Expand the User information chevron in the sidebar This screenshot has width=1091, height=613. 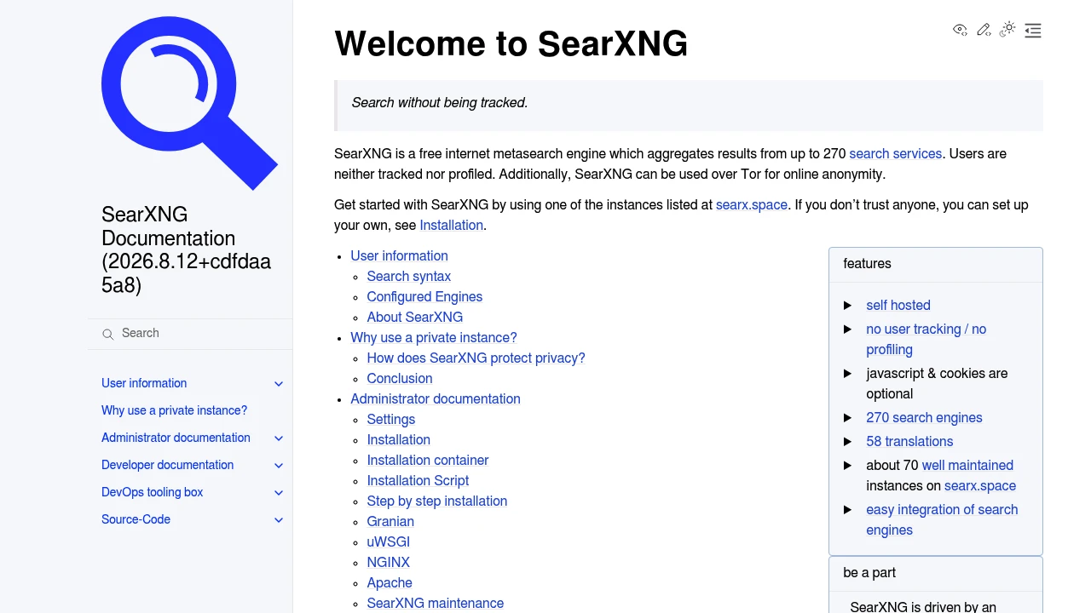(279, 384)
